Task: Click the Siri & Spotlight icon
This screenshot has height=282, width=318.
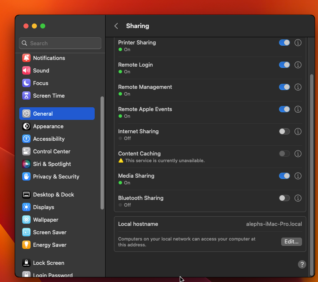Action: [x=26, y=164]
